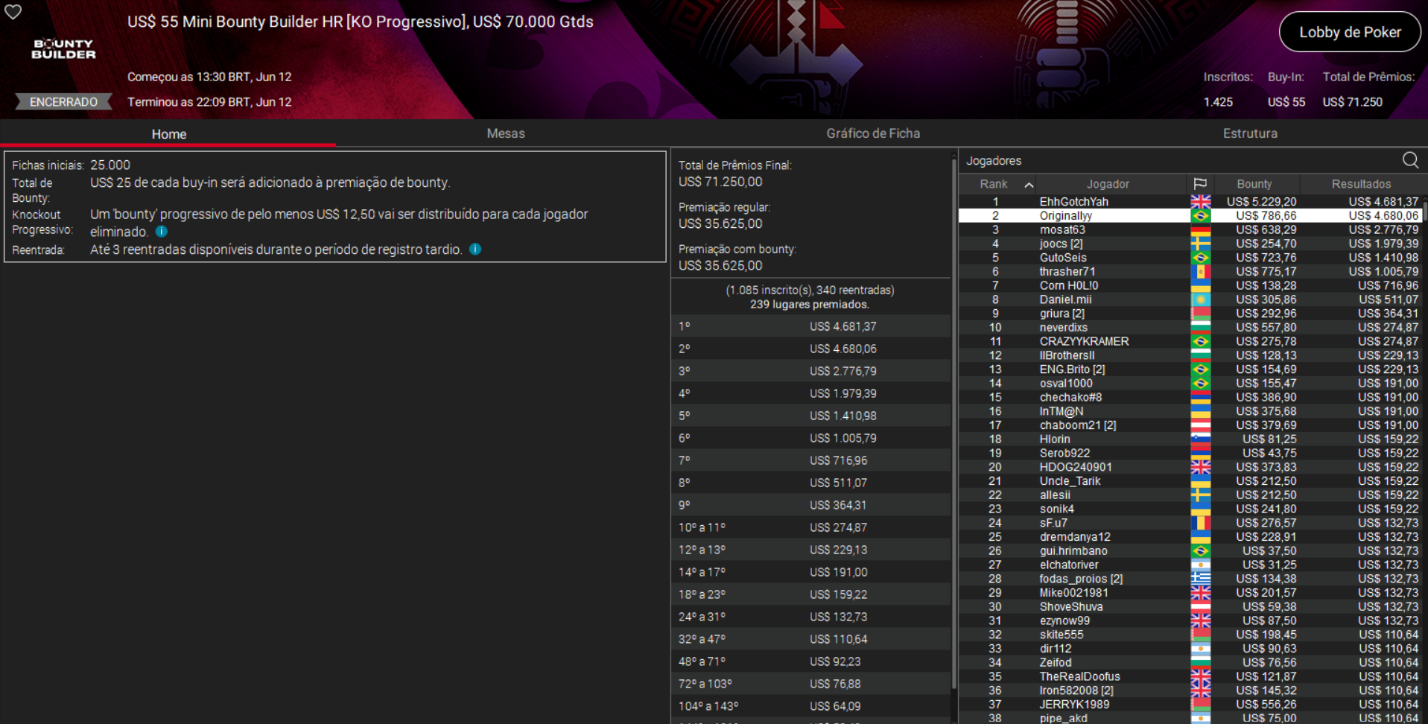Open the Estrutura tab
This screenshot has height=724, width=1428.
[x=1250, y=133]
